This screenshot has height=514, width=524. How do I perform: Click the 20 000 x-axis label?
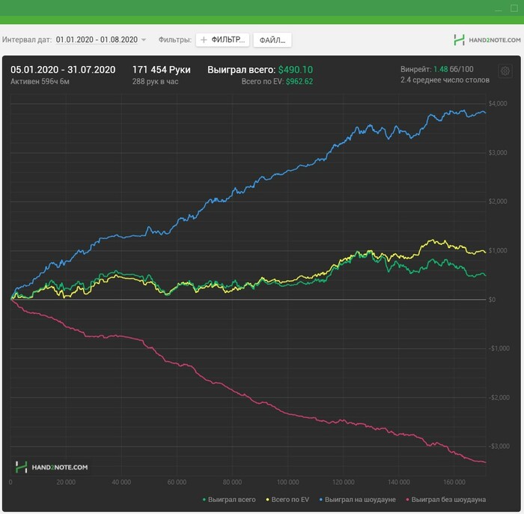pyautogui.click(x=66, y=482)
